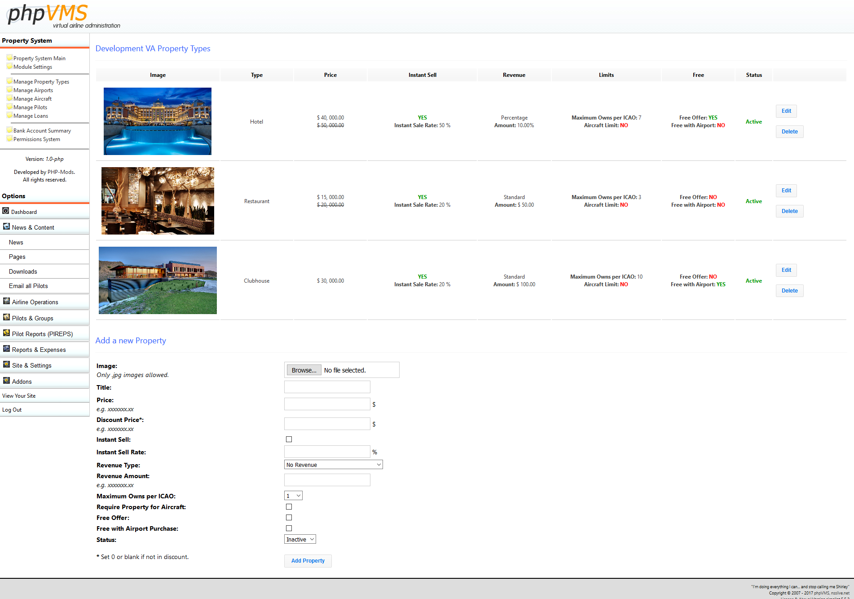The width and height of the screenshot is (854, 599).
Task: Click the Reports & Expenses icon
Action: click(6, 349)
